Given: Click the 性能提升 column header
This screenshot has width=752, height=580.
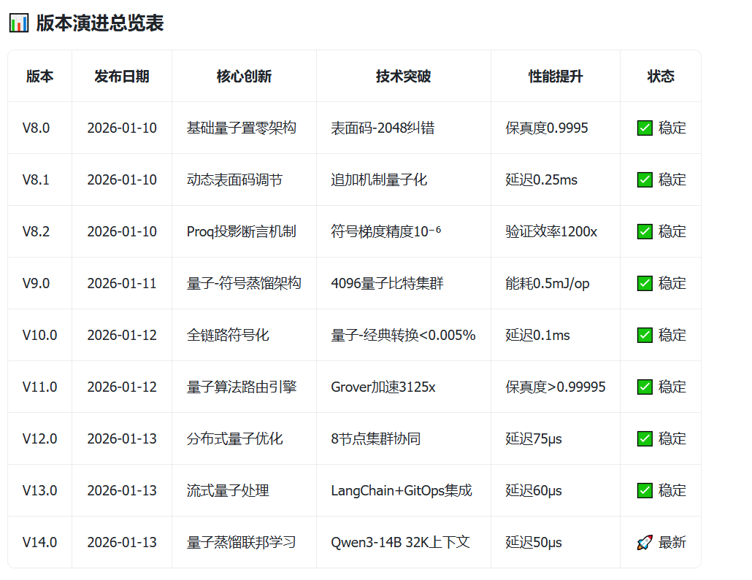Looking at the screenshot, I should [x=556, y=76].
